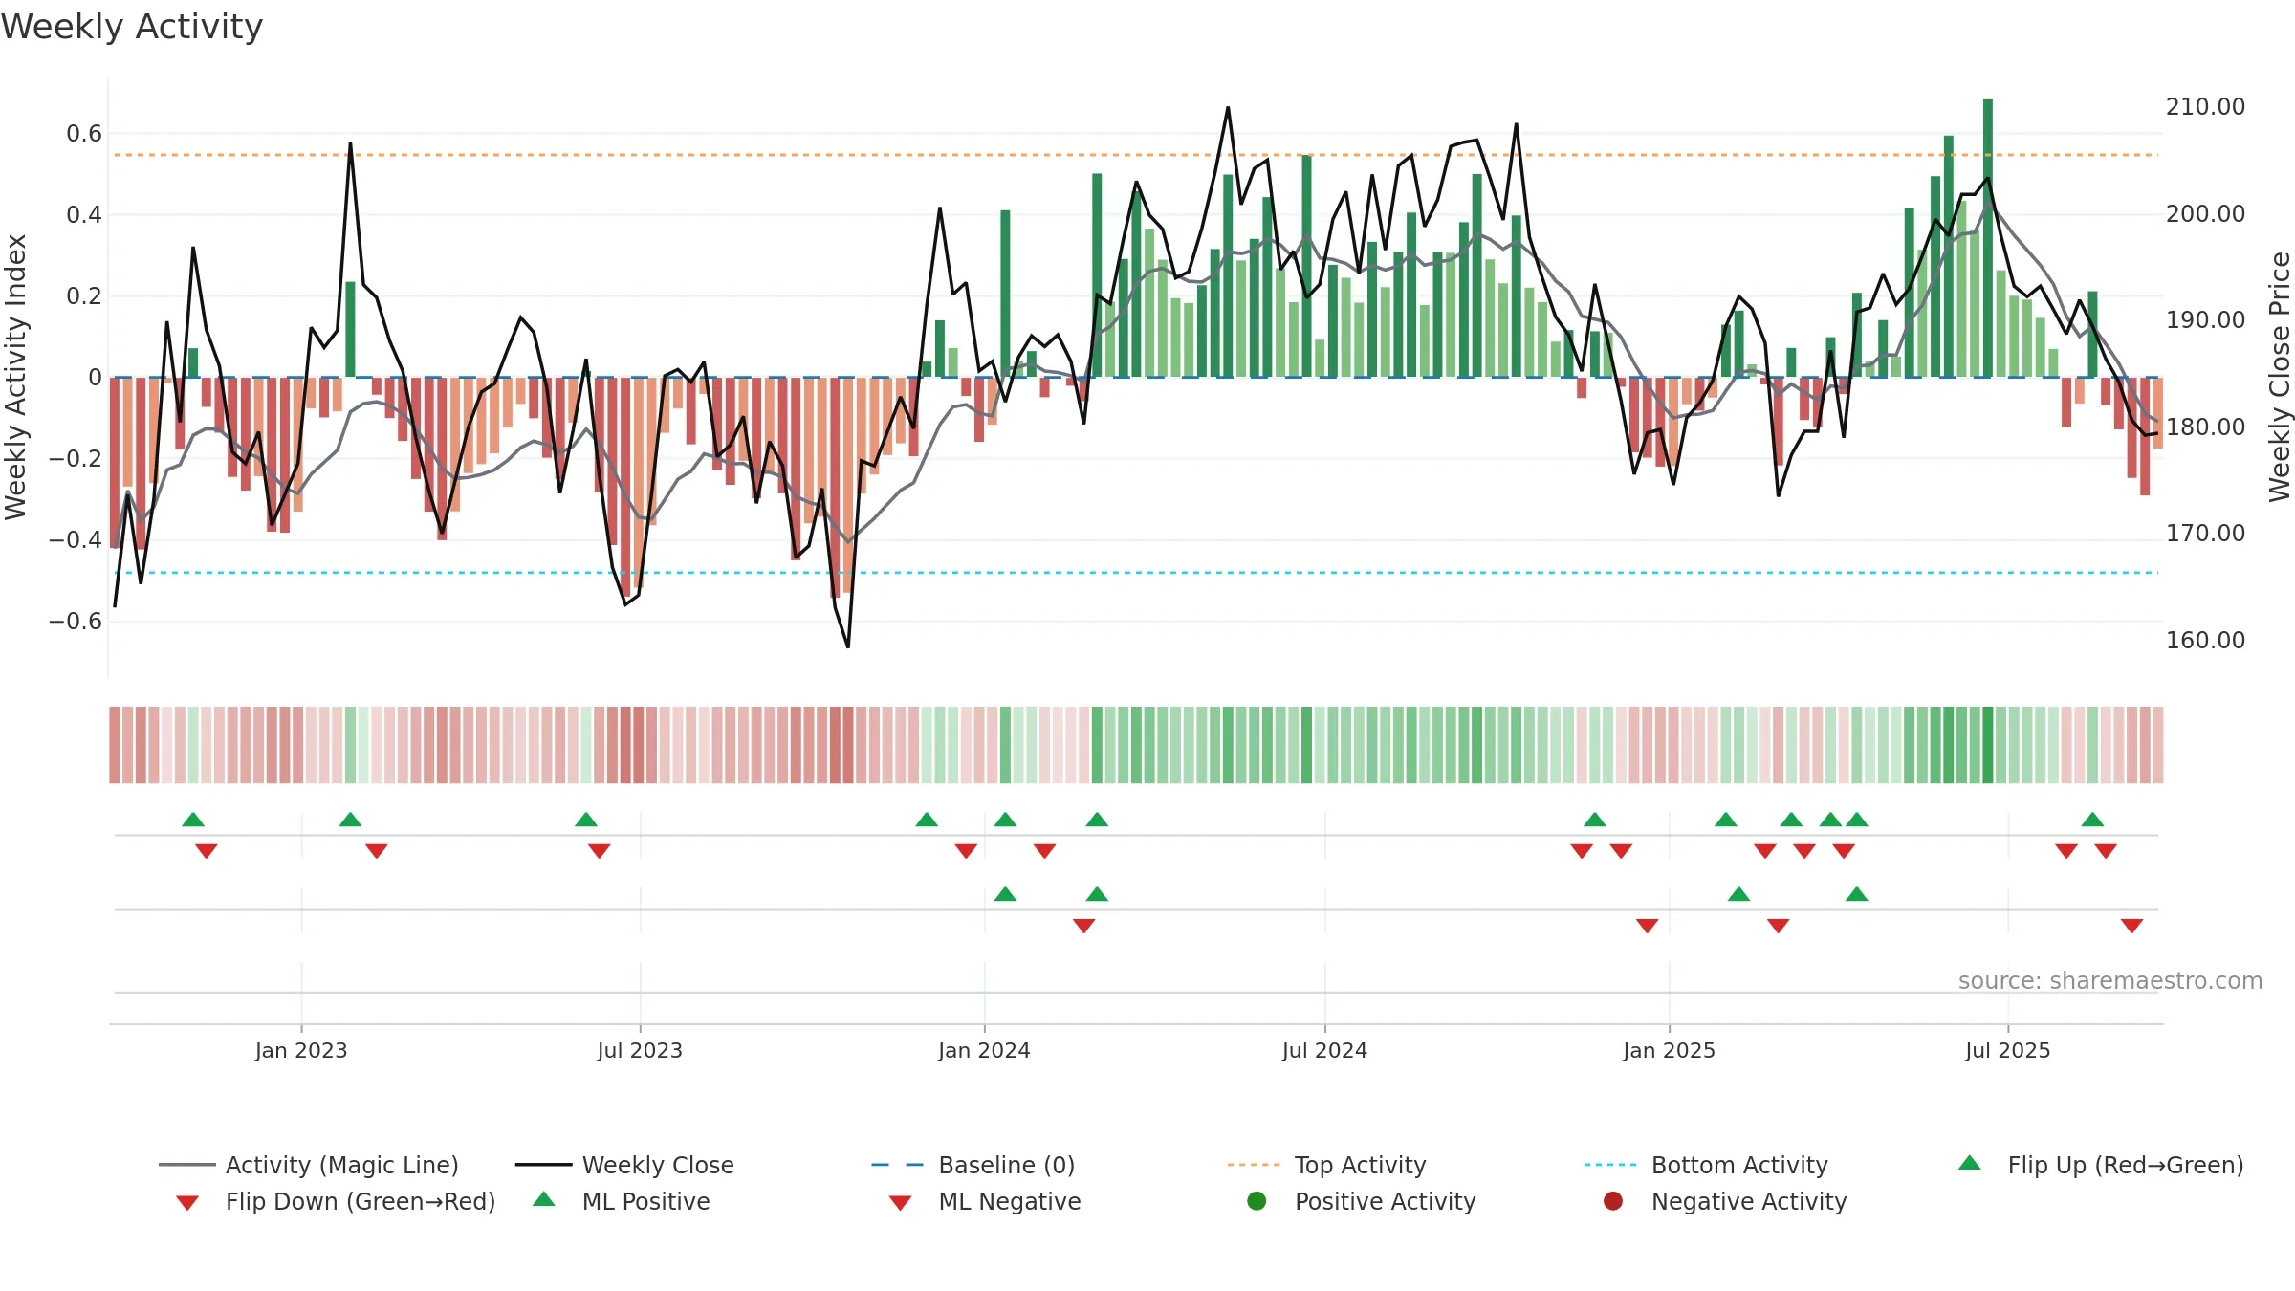Click the Jul 2023 axis label
The height and width of the screenshot is (1291, 2295).
(640, 1050)
